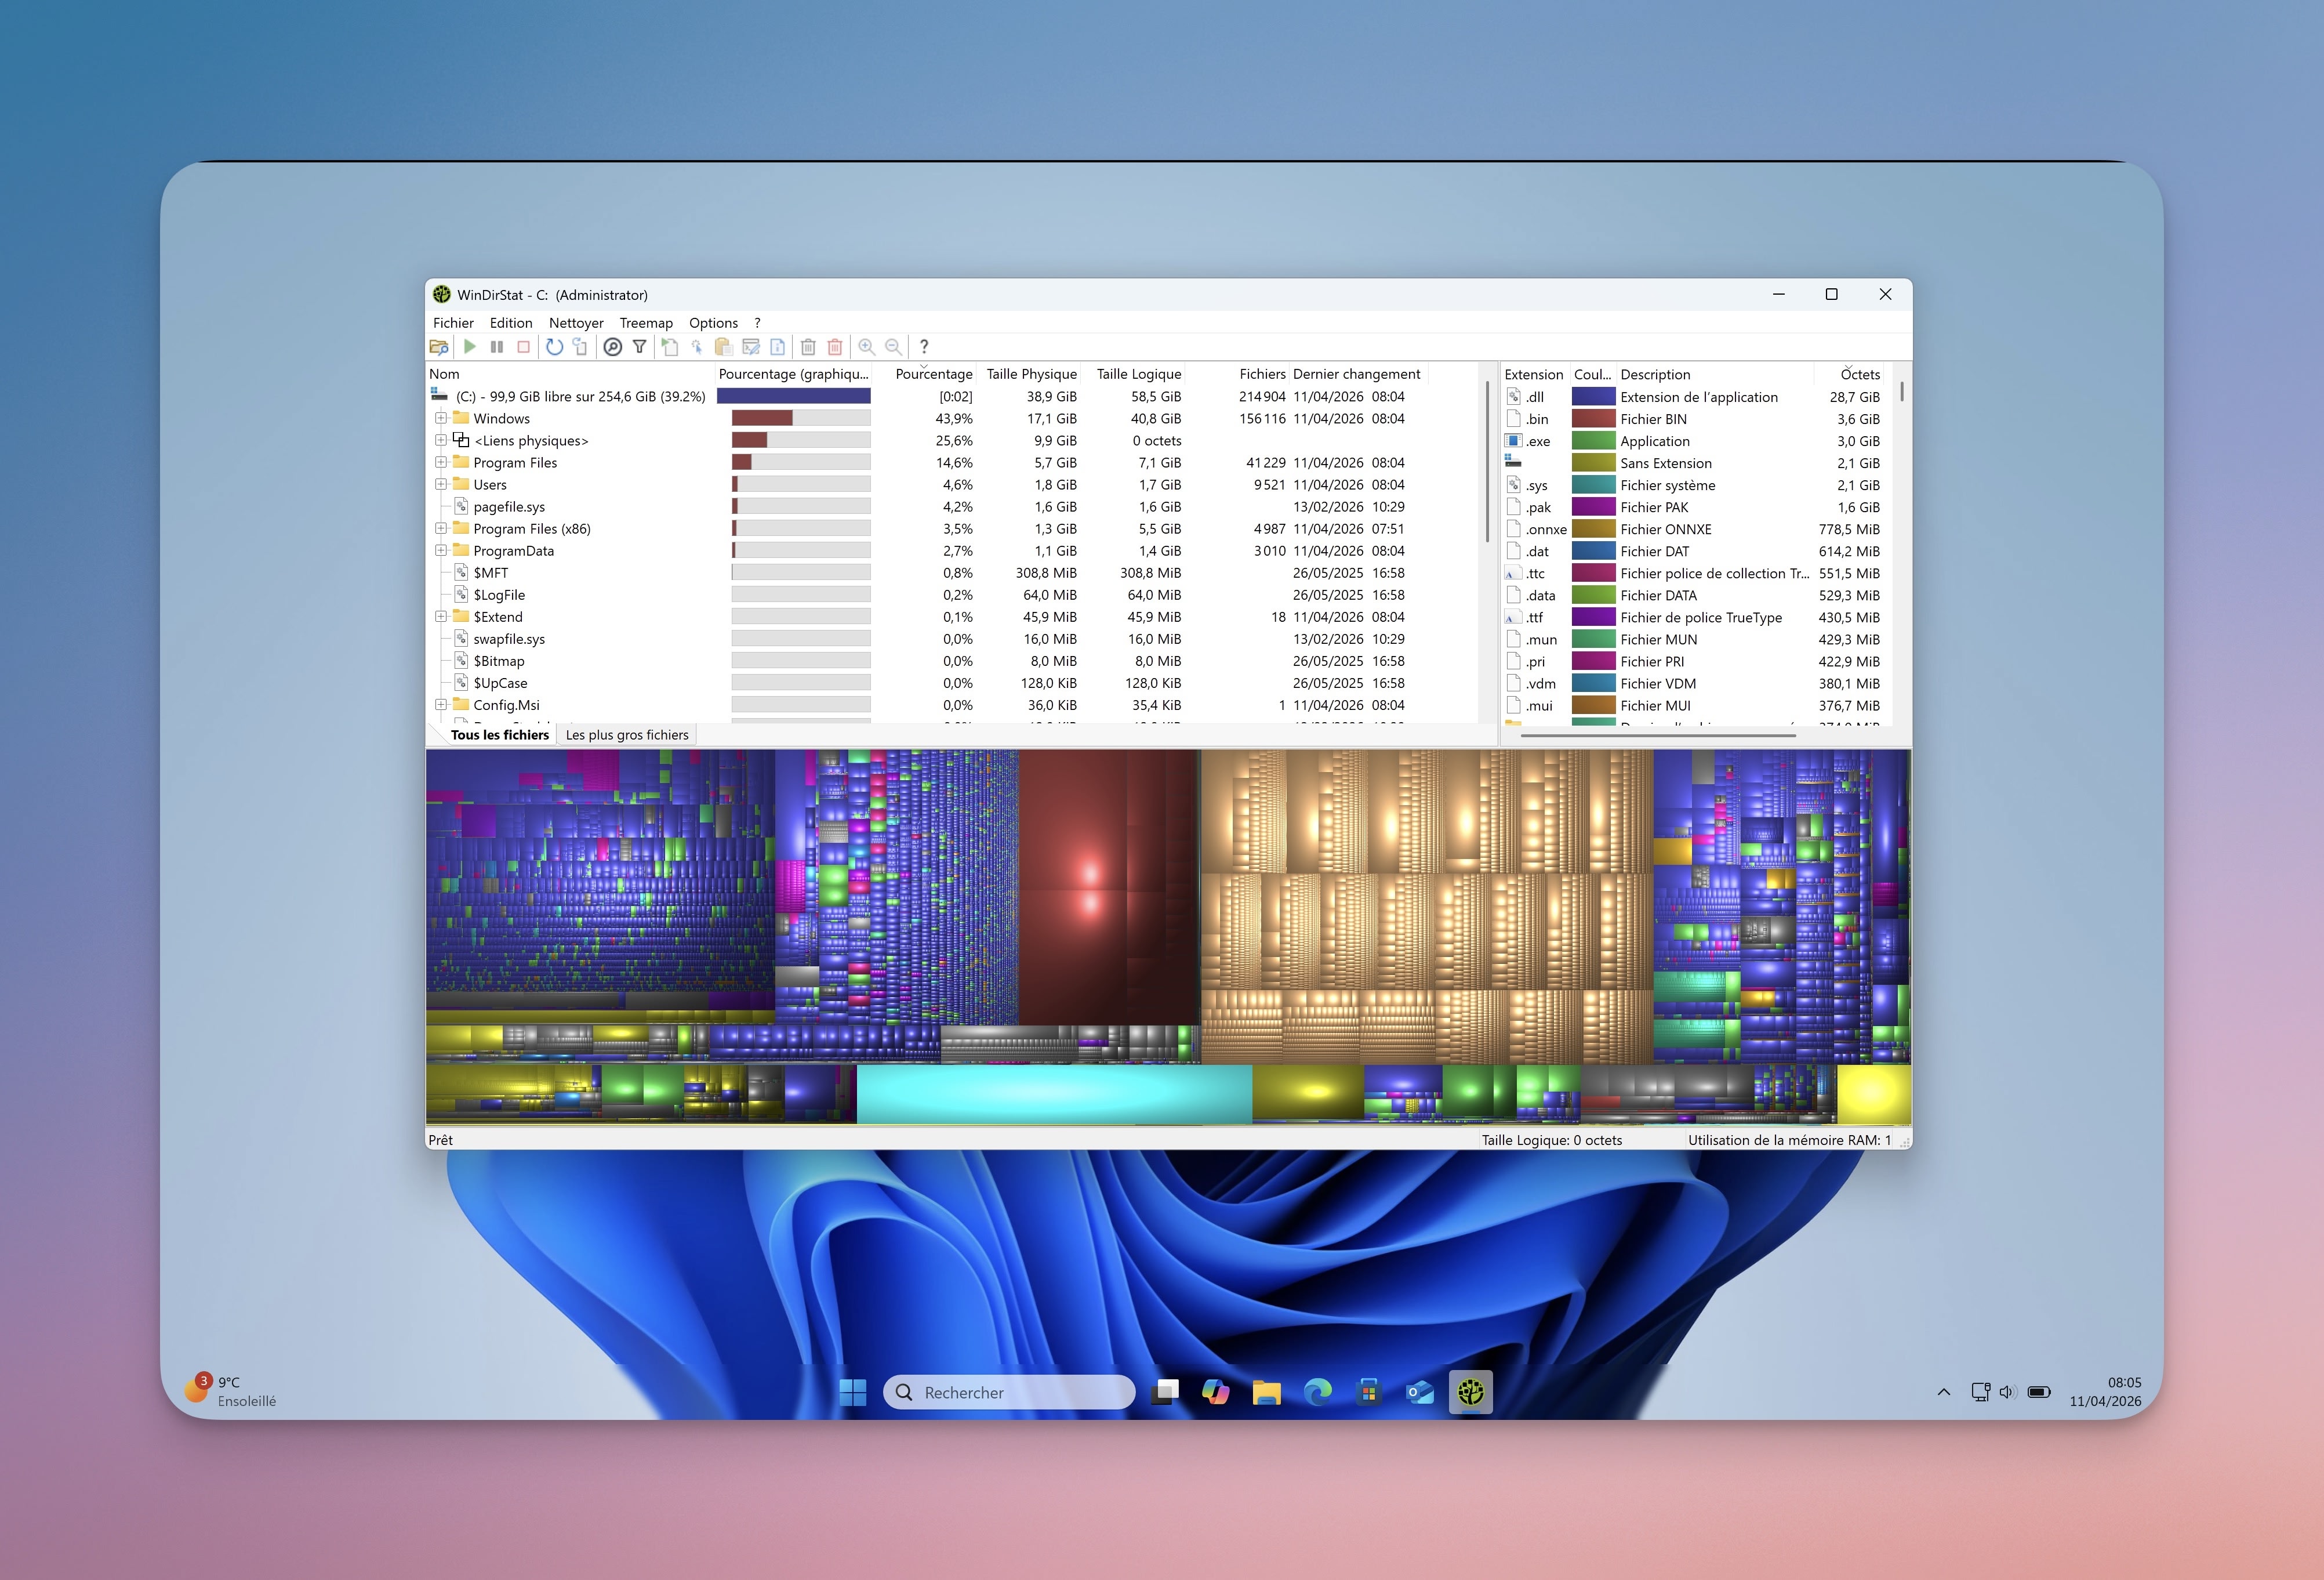Expand the Windows folder in the tree
Screen dimensions: 2324x1580
(441, 418)
